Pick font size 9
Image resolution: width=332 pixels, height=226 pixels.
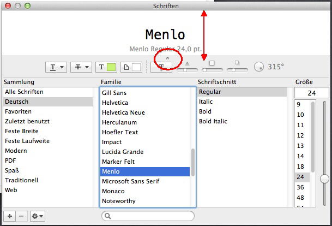303,104
